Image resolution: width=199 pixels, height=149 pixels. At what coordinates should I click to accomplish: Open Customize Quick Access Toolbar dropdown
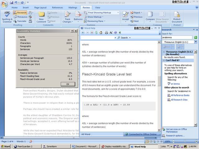[x=28, y=2]
